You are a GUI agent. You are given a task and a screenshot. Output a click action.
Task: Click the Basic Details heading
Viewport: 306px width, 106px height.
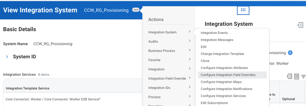coord(19,29)
